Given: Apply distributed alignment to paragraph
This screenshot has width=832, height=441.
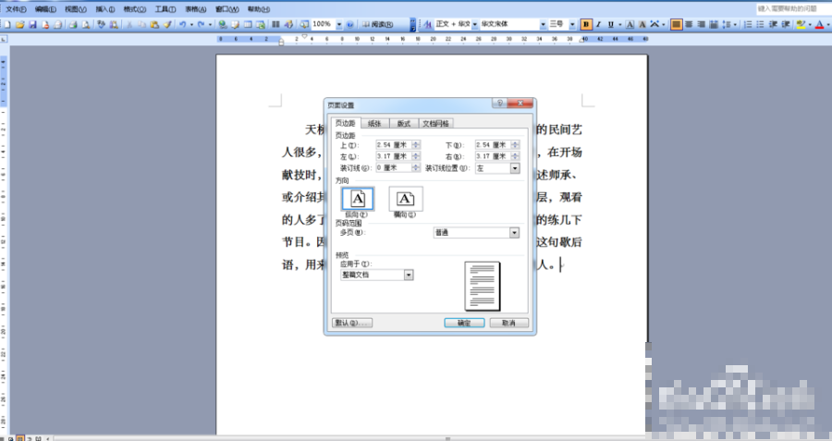Looking at the screenshot, I should (714, 24).
